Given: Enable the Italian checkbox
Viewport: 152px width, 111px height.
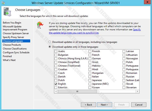Looking at the screenshot, I should pos(90,77).
